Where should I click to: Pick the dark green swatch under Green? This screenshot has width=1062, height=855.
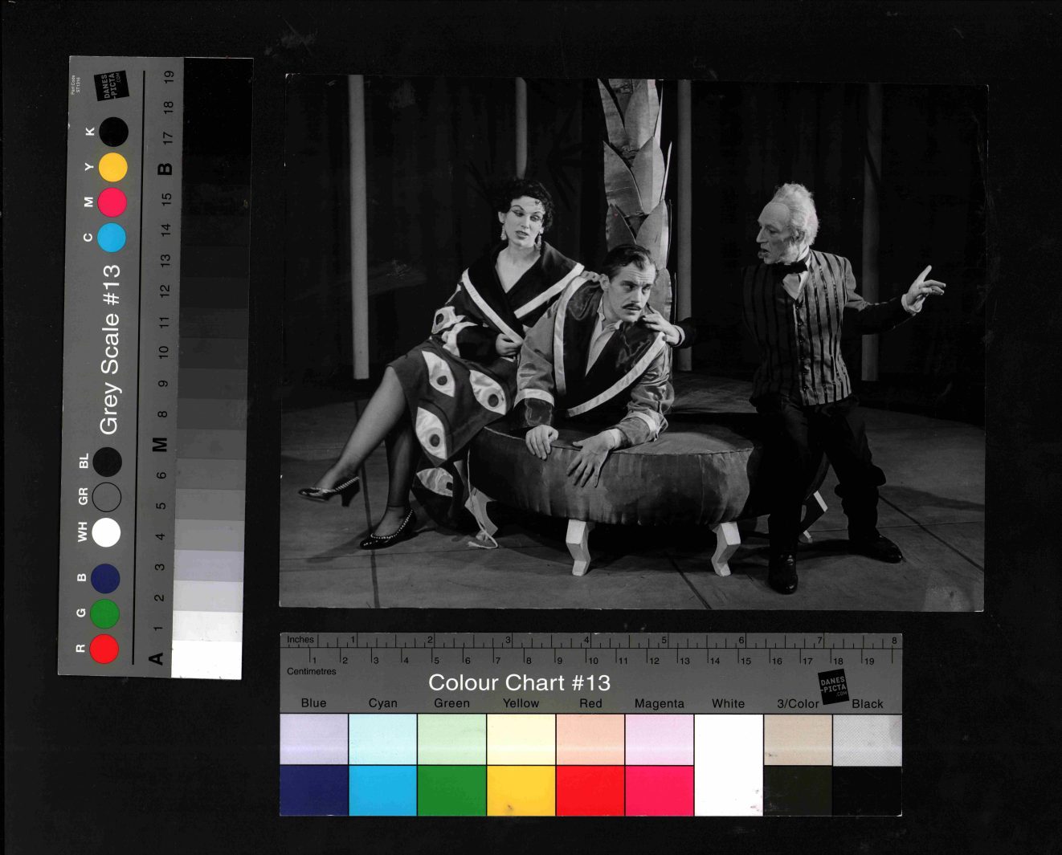click(x=451, y=790)
